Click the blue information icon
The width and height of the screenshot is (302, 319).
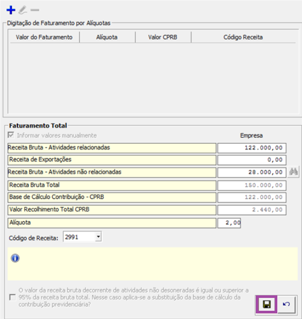coord(15,258)
